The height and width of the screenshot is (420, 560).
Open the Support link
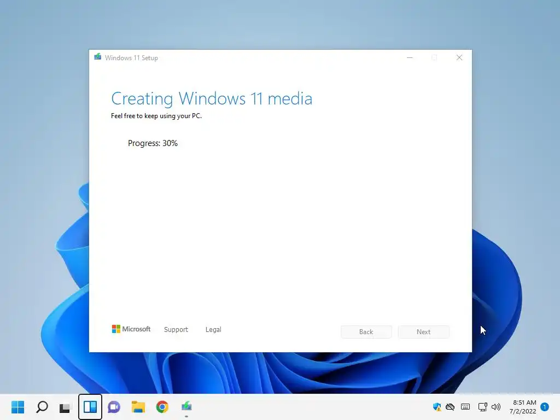176,330
